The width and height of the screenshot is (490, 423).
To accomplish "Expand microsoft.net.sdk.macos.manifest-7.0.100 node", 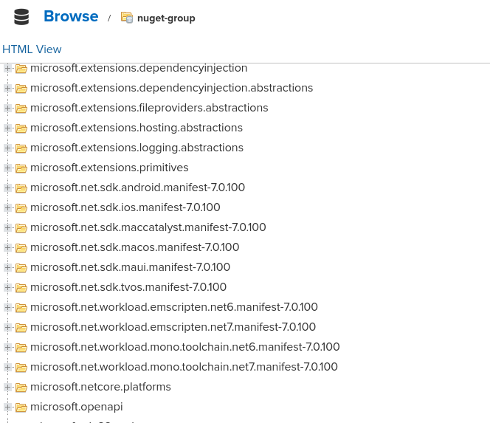I will [8, 247].
